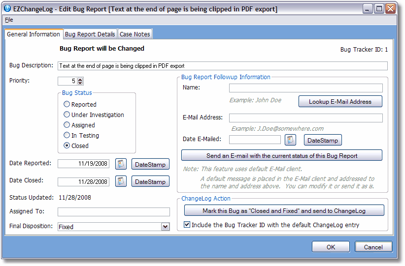Click the EZChangeLog title bar app icon
The height and width of the screenshot is (266, 405).
7,8
